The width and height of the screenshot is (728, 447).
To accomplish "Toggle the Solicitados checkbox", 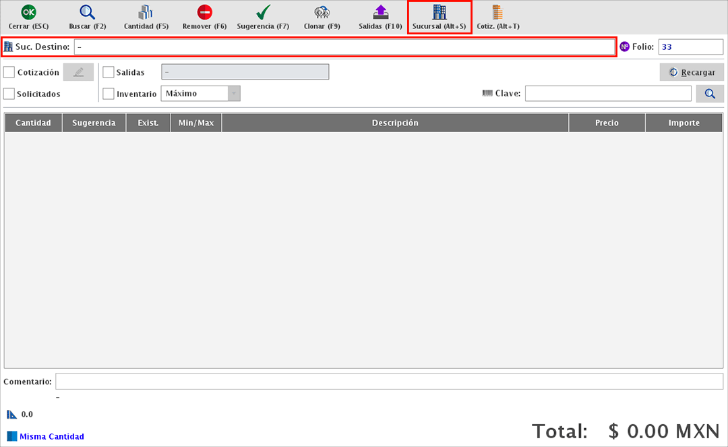I will tap(9, 94).
